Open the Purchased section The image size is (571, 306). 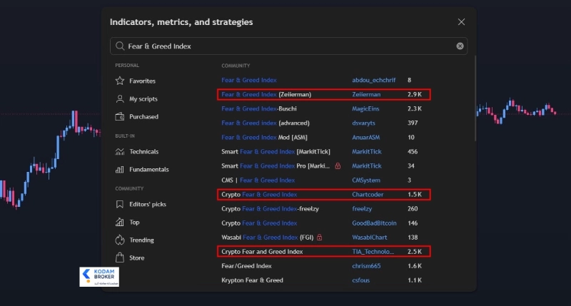pos(143,116)
